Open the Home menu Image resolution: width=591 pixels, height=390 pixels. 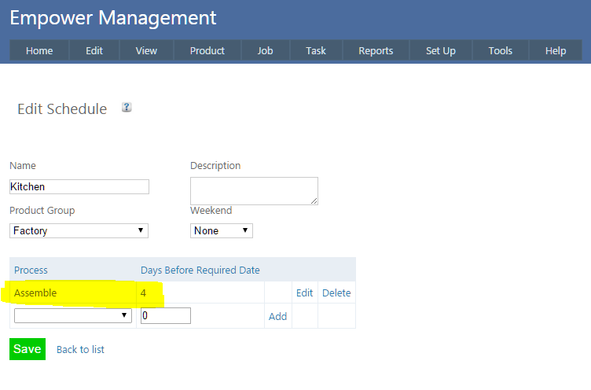tap(39, 50)
